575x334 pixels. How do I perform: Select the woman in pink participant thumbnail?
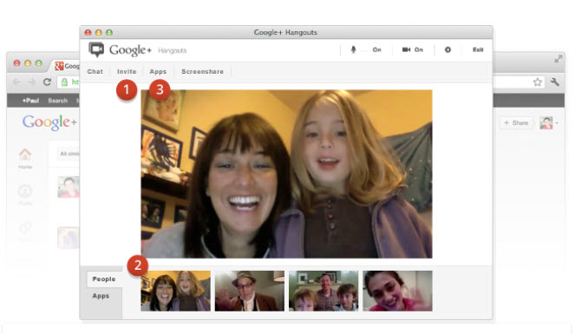(x=397, y=291)
